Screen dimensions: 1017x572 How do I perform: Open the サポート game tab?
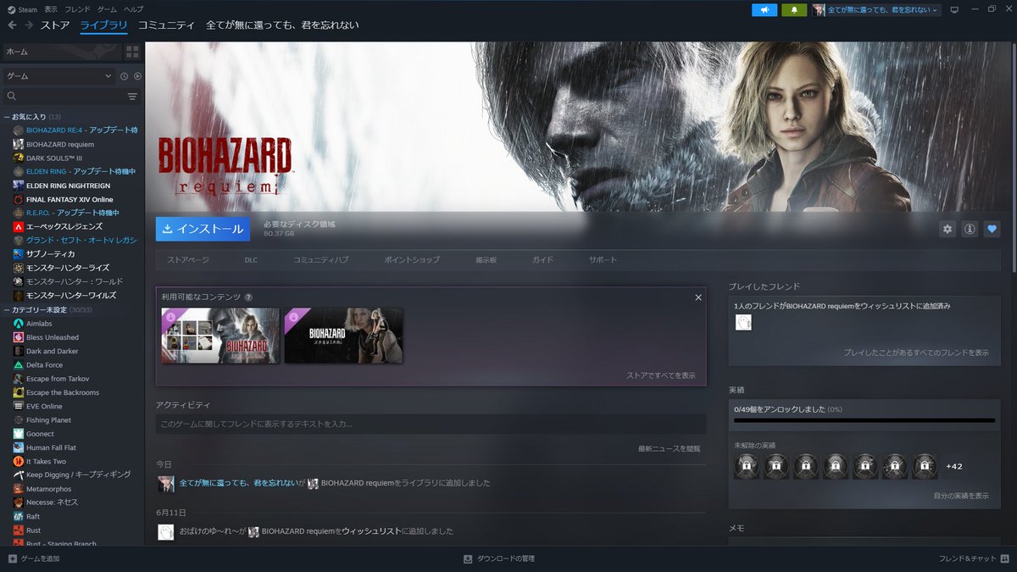click(x=603, y=259)
